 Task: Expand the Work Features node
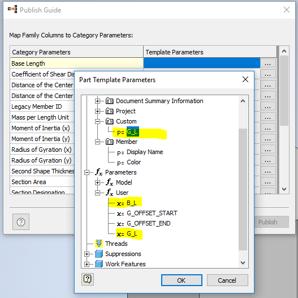point(87,264)
